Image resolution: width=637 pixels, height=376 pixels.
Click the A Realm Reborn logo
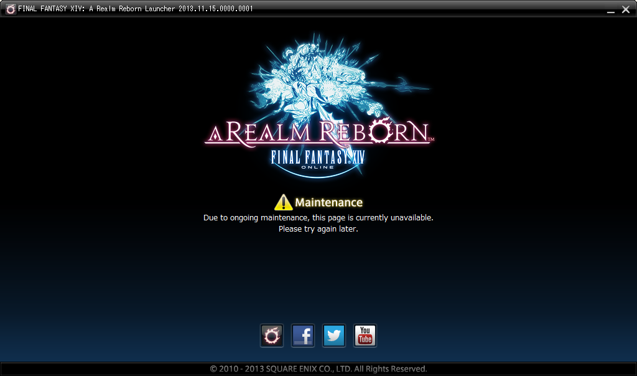[x=319, y=106]
